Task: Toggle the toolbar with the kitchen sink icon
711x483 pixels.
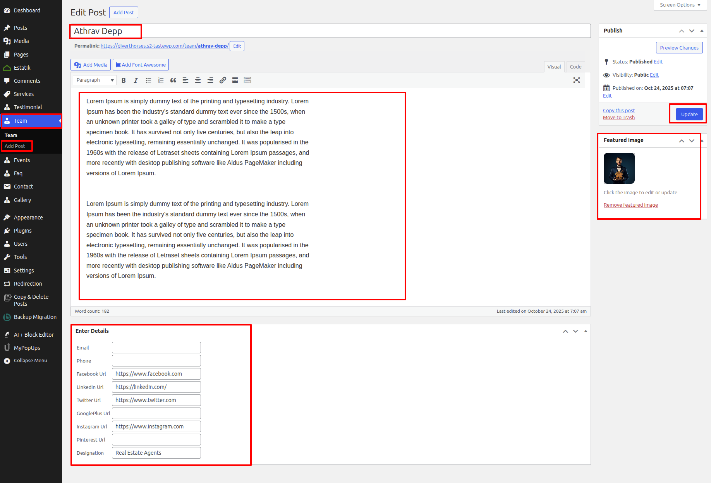Action: 247,80
